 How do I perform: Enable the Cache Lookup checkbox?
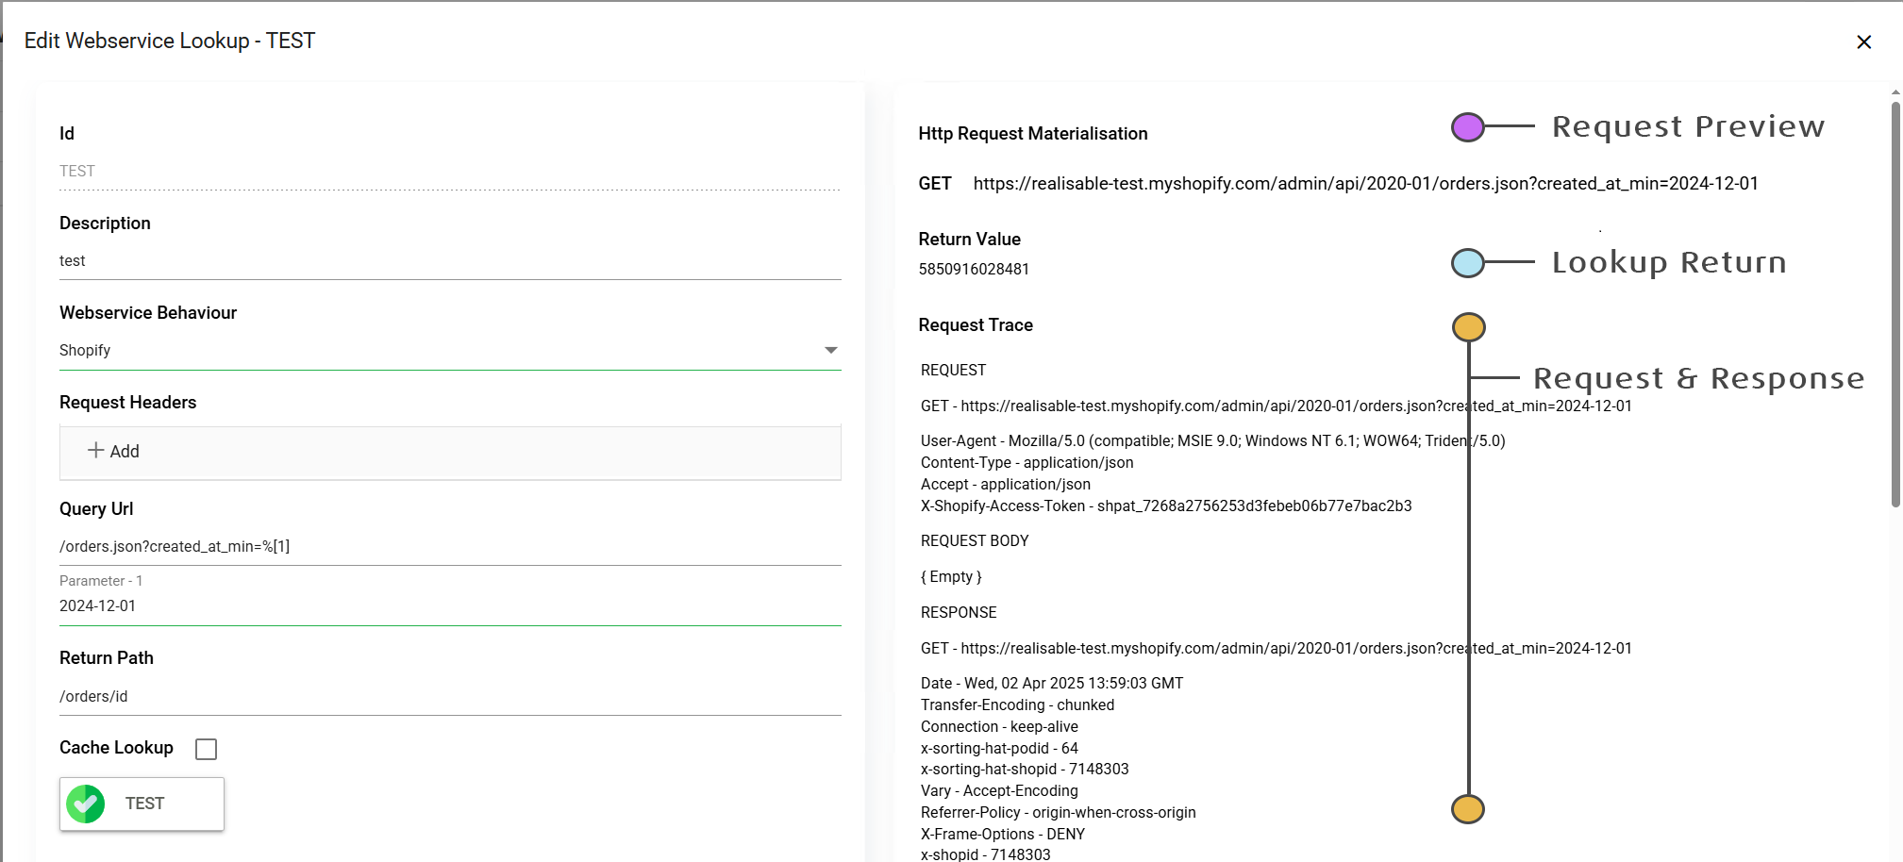(x=206, y=749)
